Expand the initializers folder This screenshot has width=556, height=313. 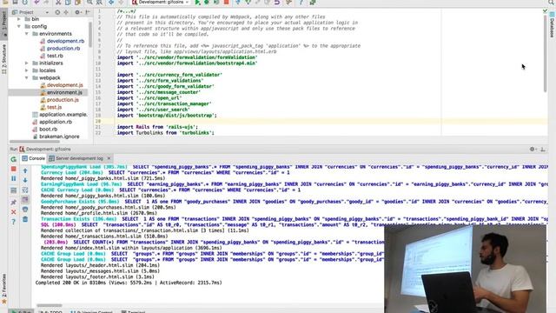27,63
